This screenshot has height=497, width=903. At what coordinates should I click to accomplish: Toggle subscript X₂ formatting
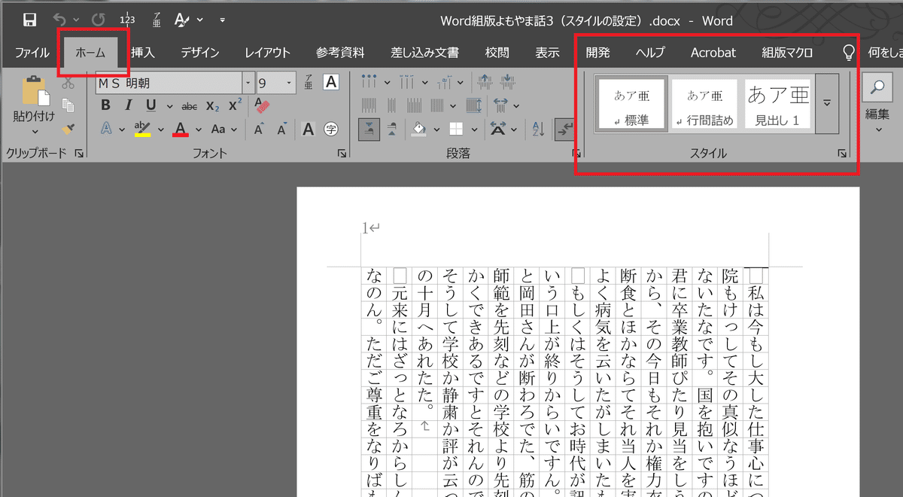213,106
